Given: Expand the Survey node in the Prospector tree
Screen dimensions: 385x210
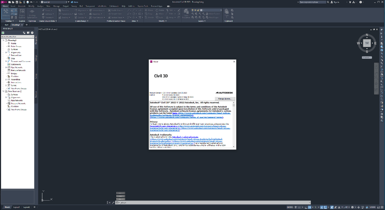Looking at the screenshot, I should [x=6, y=85].
